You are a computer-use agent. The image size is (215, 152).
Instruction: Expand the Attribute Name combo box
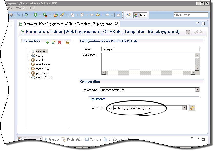[185, 108]
